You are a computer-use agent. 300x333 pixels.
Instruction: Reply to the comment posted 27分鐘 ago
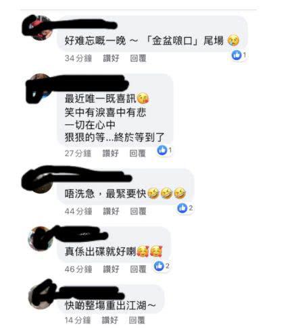coord(138,153)
